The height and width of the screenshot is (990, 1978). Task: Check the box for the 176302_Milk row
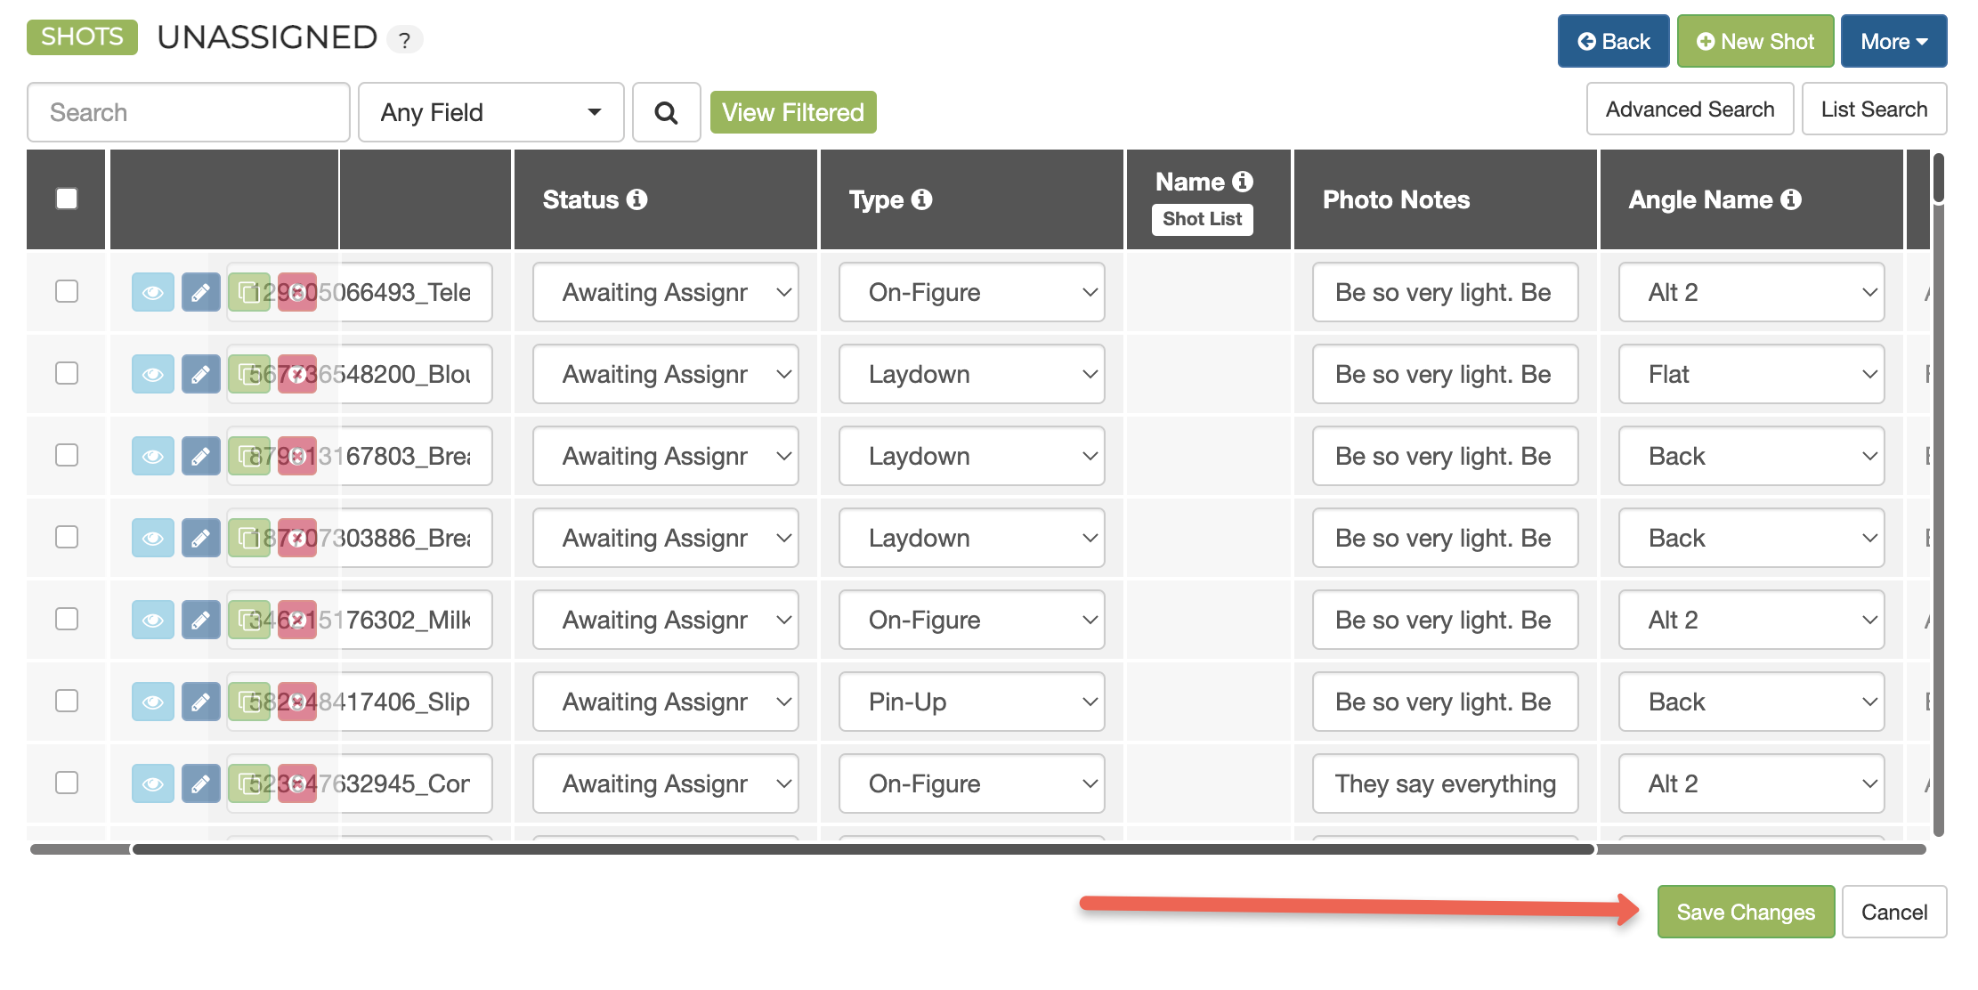coord(67,619)
